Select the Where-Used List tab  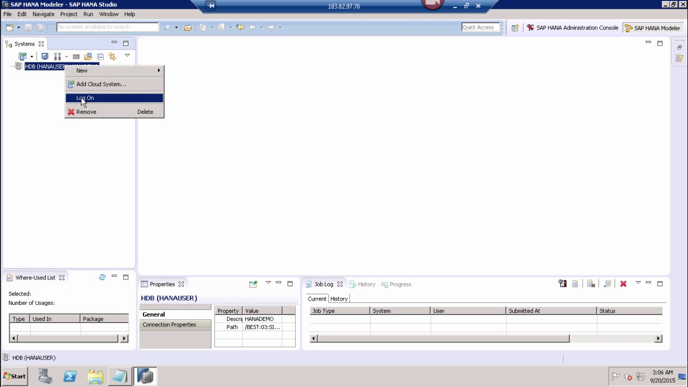pos(35,277)
